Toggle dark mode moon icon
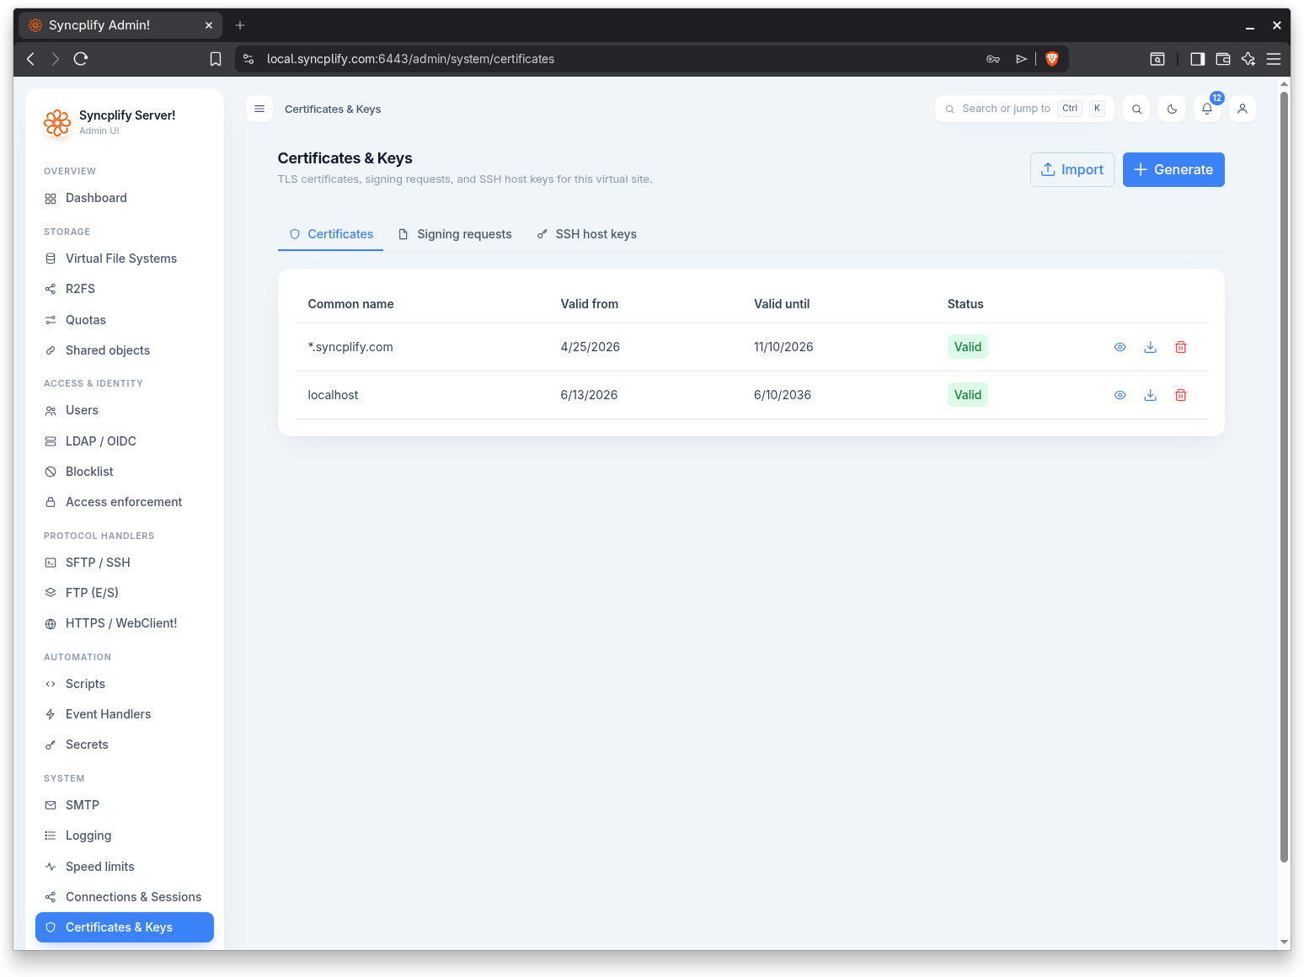The width and height of the screenshot is (1304, 977). pos(1172,109)
